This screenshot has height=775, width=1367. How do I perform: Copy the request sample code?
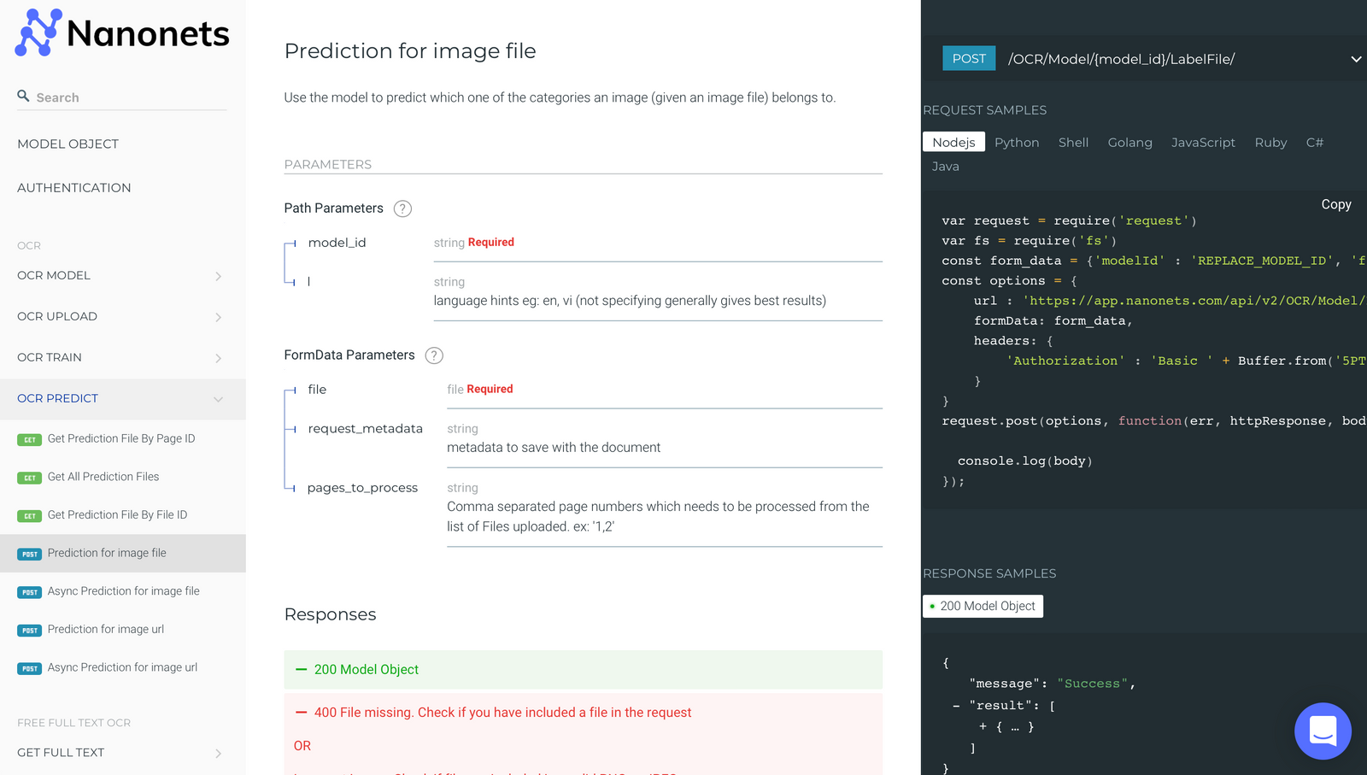coord(1335,204)
